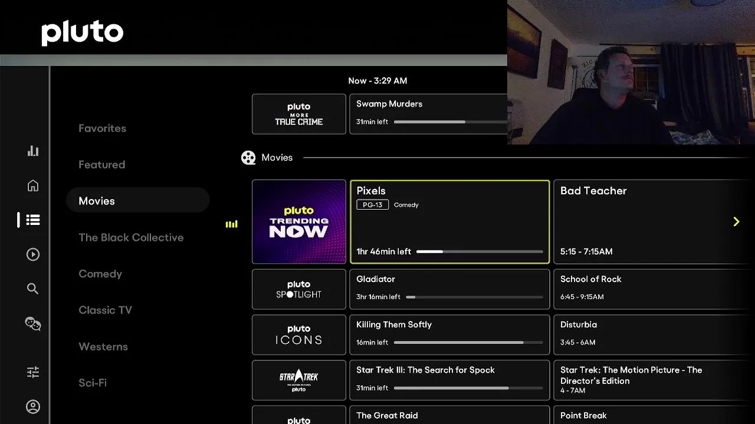755x424 pixels.
Task: Open the activity bars sidebar icon
Action: 33,151
